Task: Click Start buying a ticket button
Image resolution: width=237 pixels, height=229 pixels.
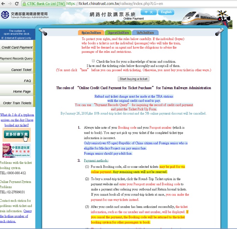Action: [x=133, y=79]
